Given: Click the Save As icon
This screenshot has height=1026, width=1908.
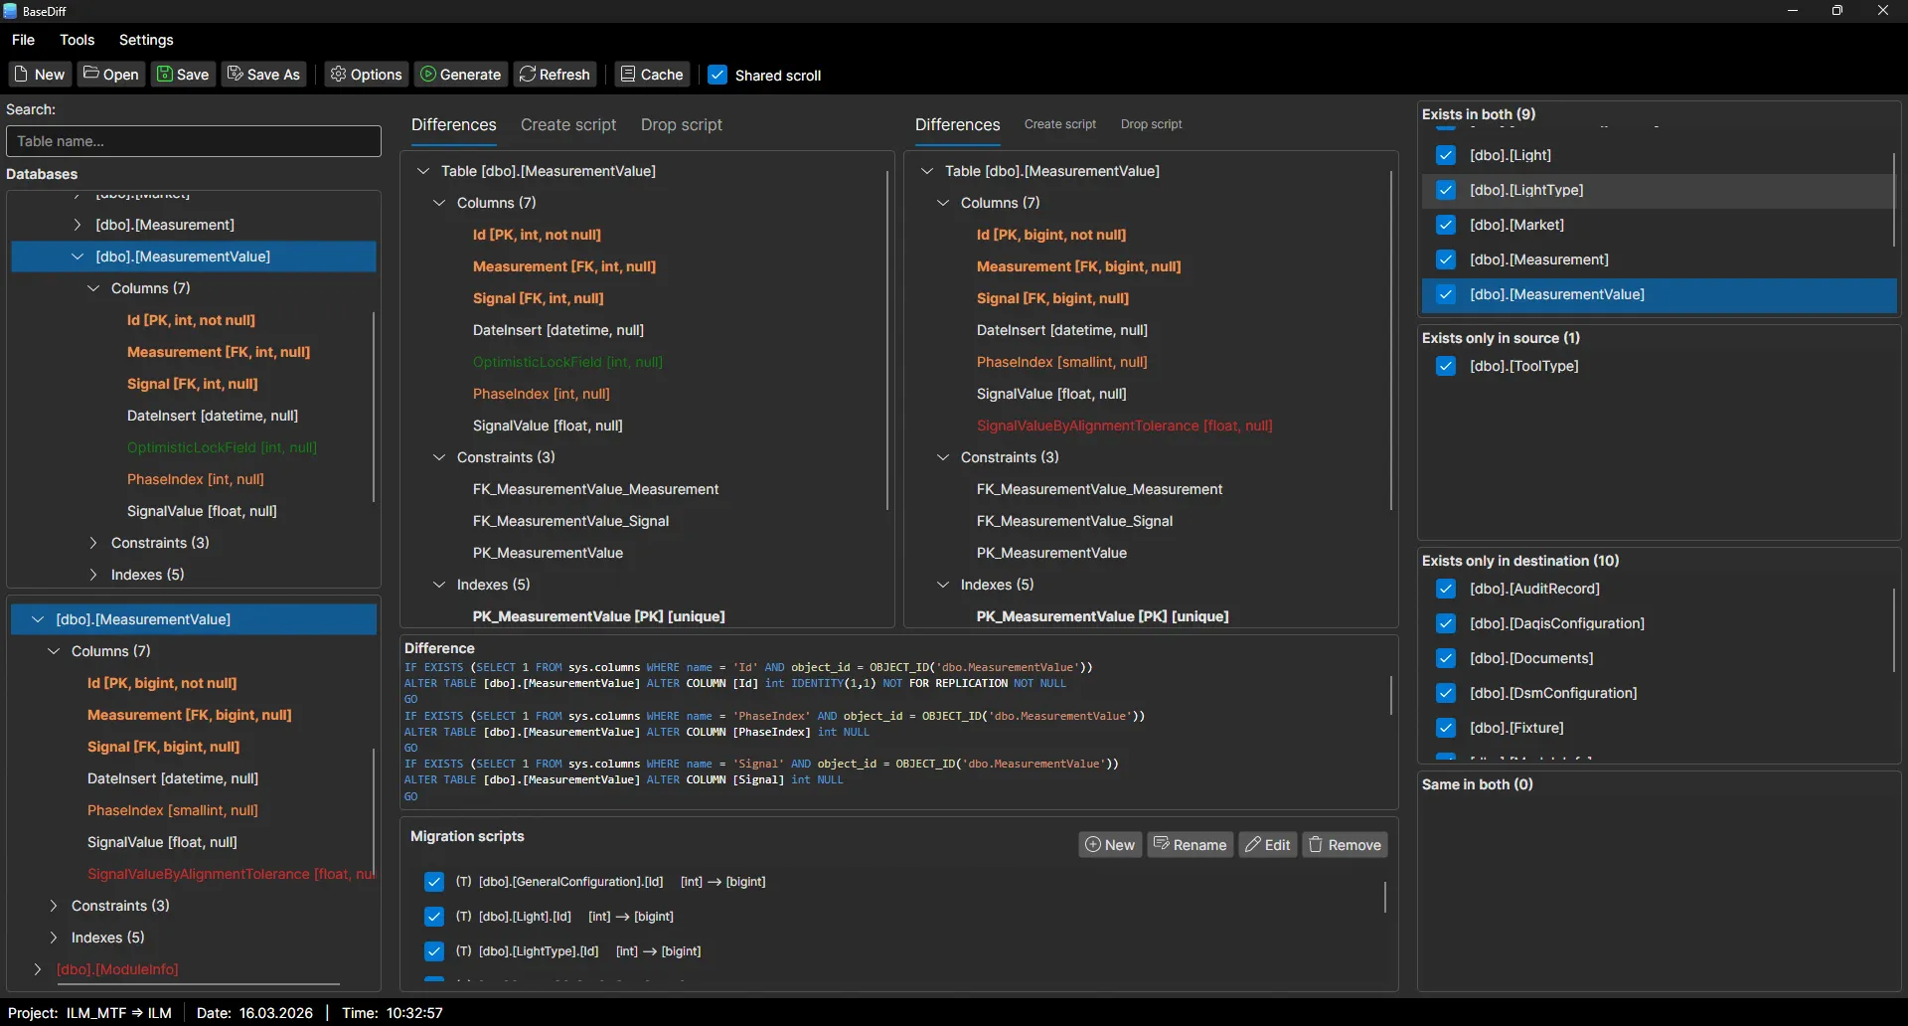Looking at the screenshot, I should (x=237, y=75).
